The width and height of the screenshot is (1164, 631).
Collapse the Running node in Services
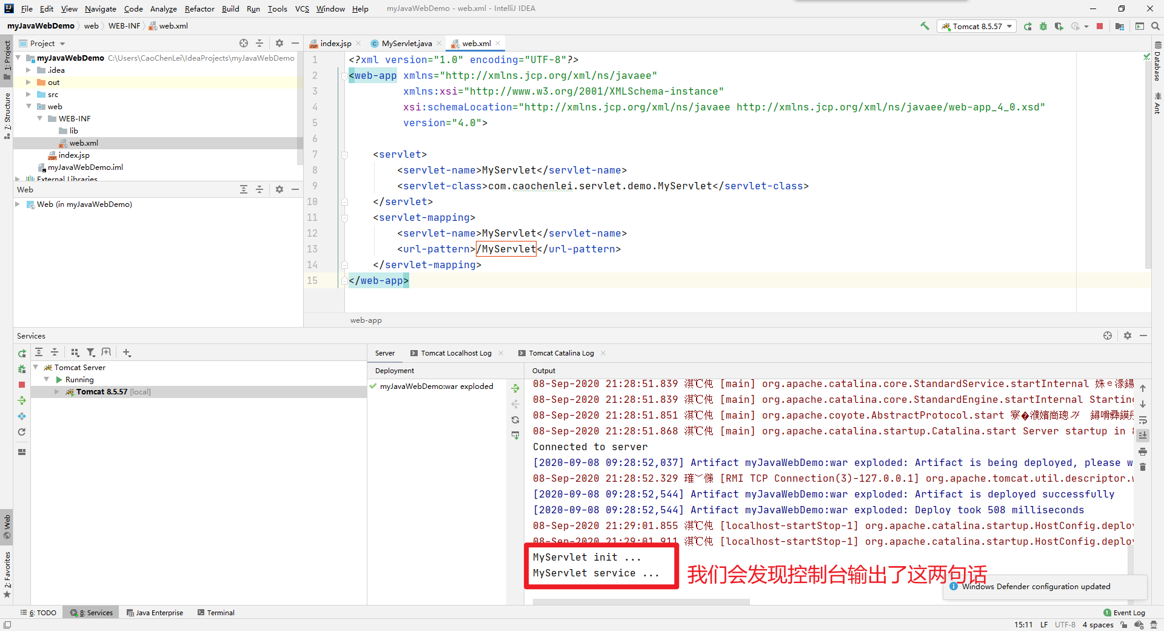pos(46,380)
